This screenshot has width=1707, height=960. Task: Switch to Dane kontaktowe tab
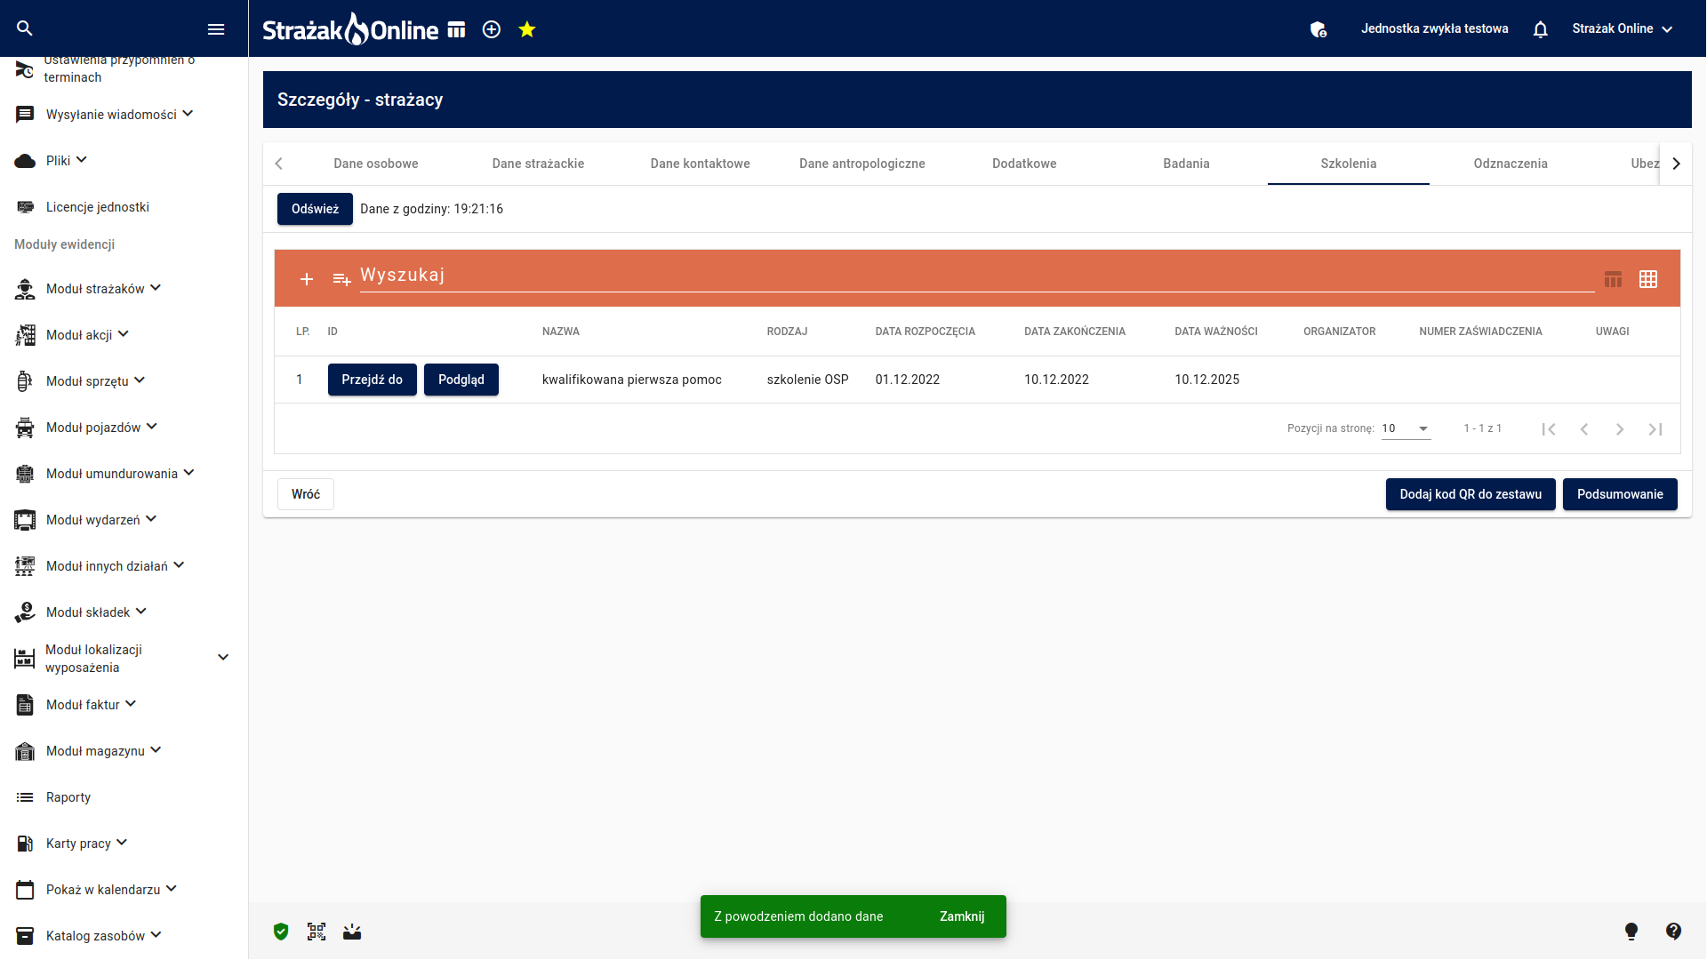click(x=701, y=164)
